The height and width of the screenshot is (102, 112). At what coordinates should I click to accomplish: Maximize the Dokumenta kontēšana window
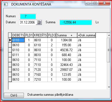[x=95, y=3]
